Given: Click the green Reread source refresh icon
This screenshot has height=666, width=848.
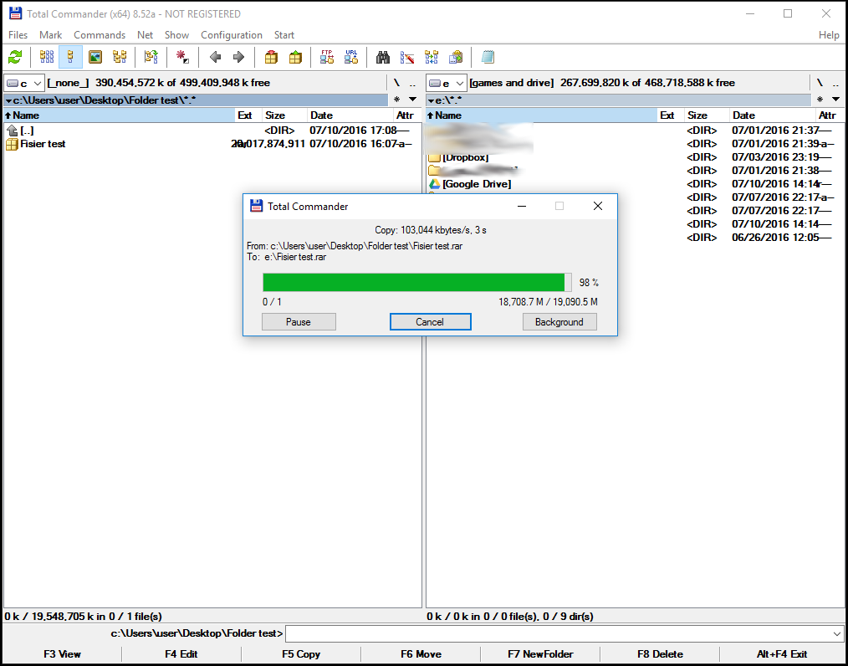Looking at the screenshot, I should [x=15, y=57].
